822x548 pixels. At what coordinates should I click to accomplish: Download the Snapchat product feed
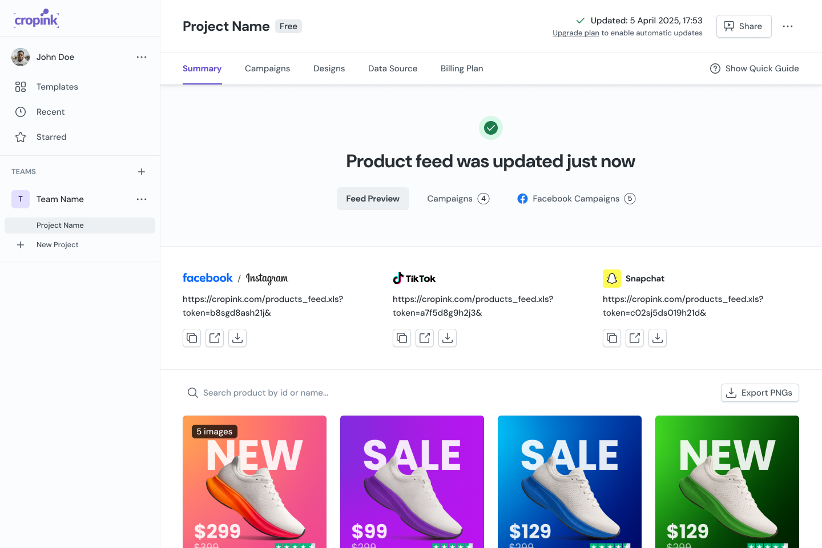coord(658,338)
